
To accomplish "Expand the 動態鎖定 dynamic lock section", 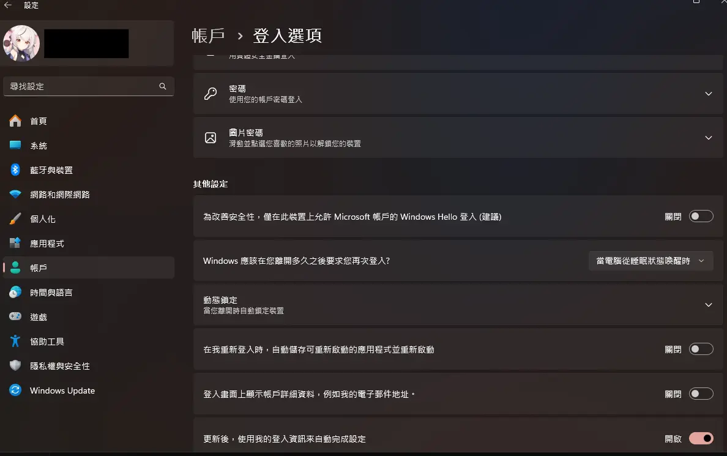I will [x=708, y=305].
